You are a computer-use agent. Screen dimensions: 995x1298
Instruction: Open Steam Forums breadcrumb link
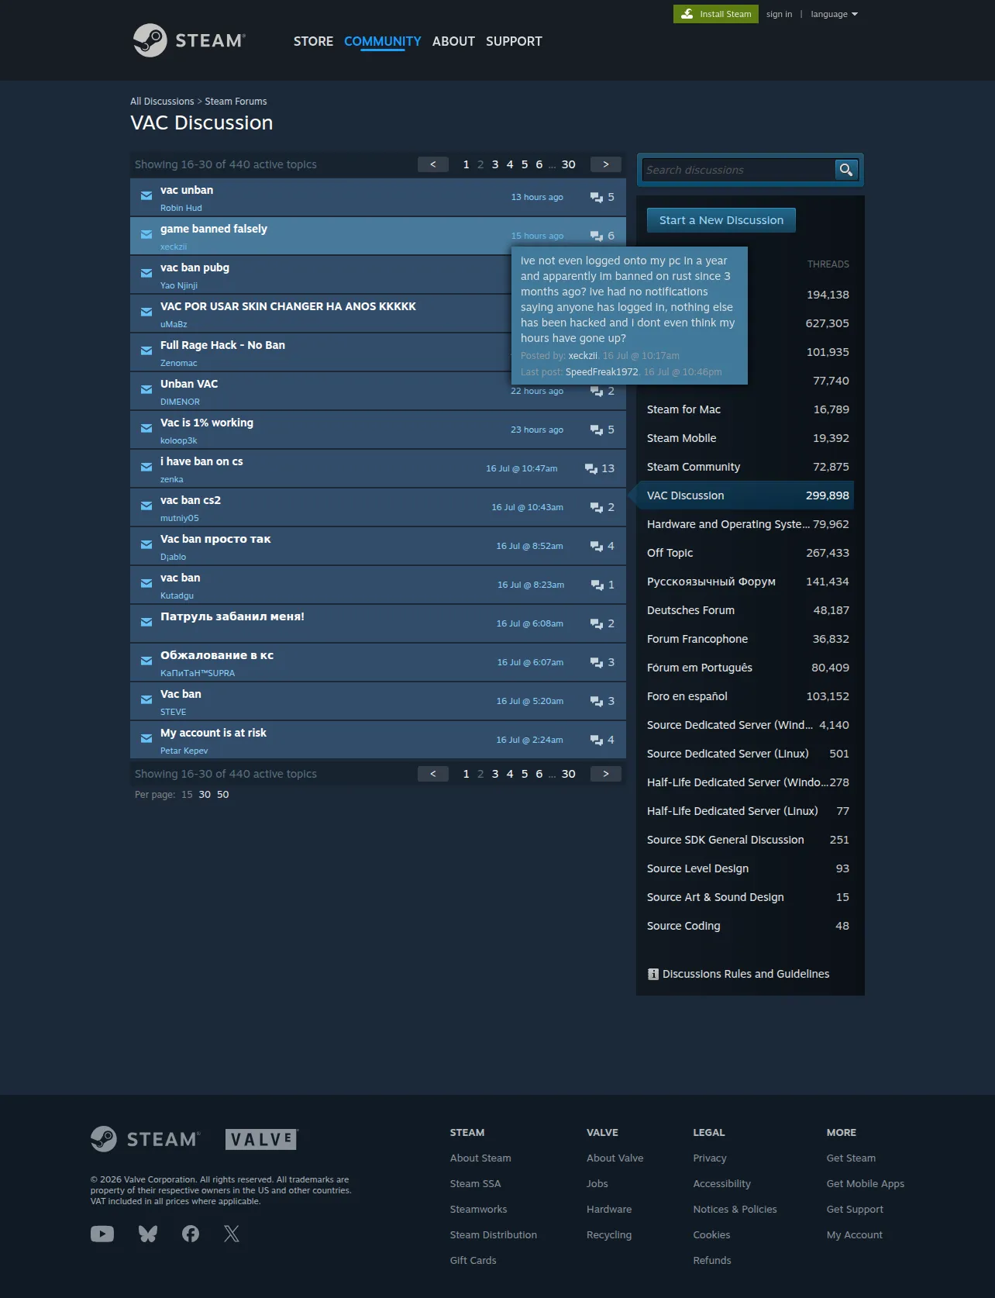(x=236, y=102)
